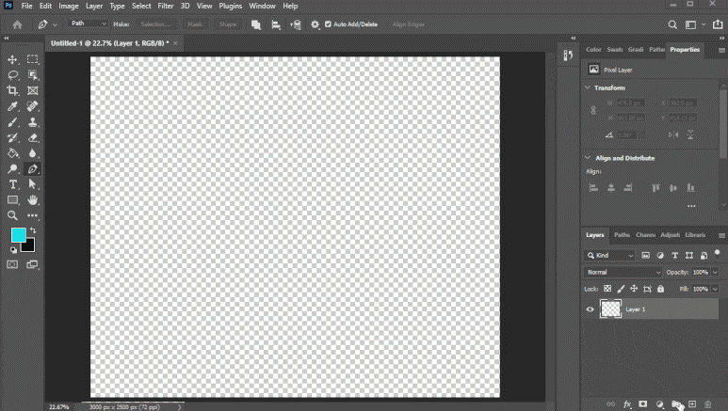Select the Eyedropper tool
728x411 pixels.
coord(12,106)
